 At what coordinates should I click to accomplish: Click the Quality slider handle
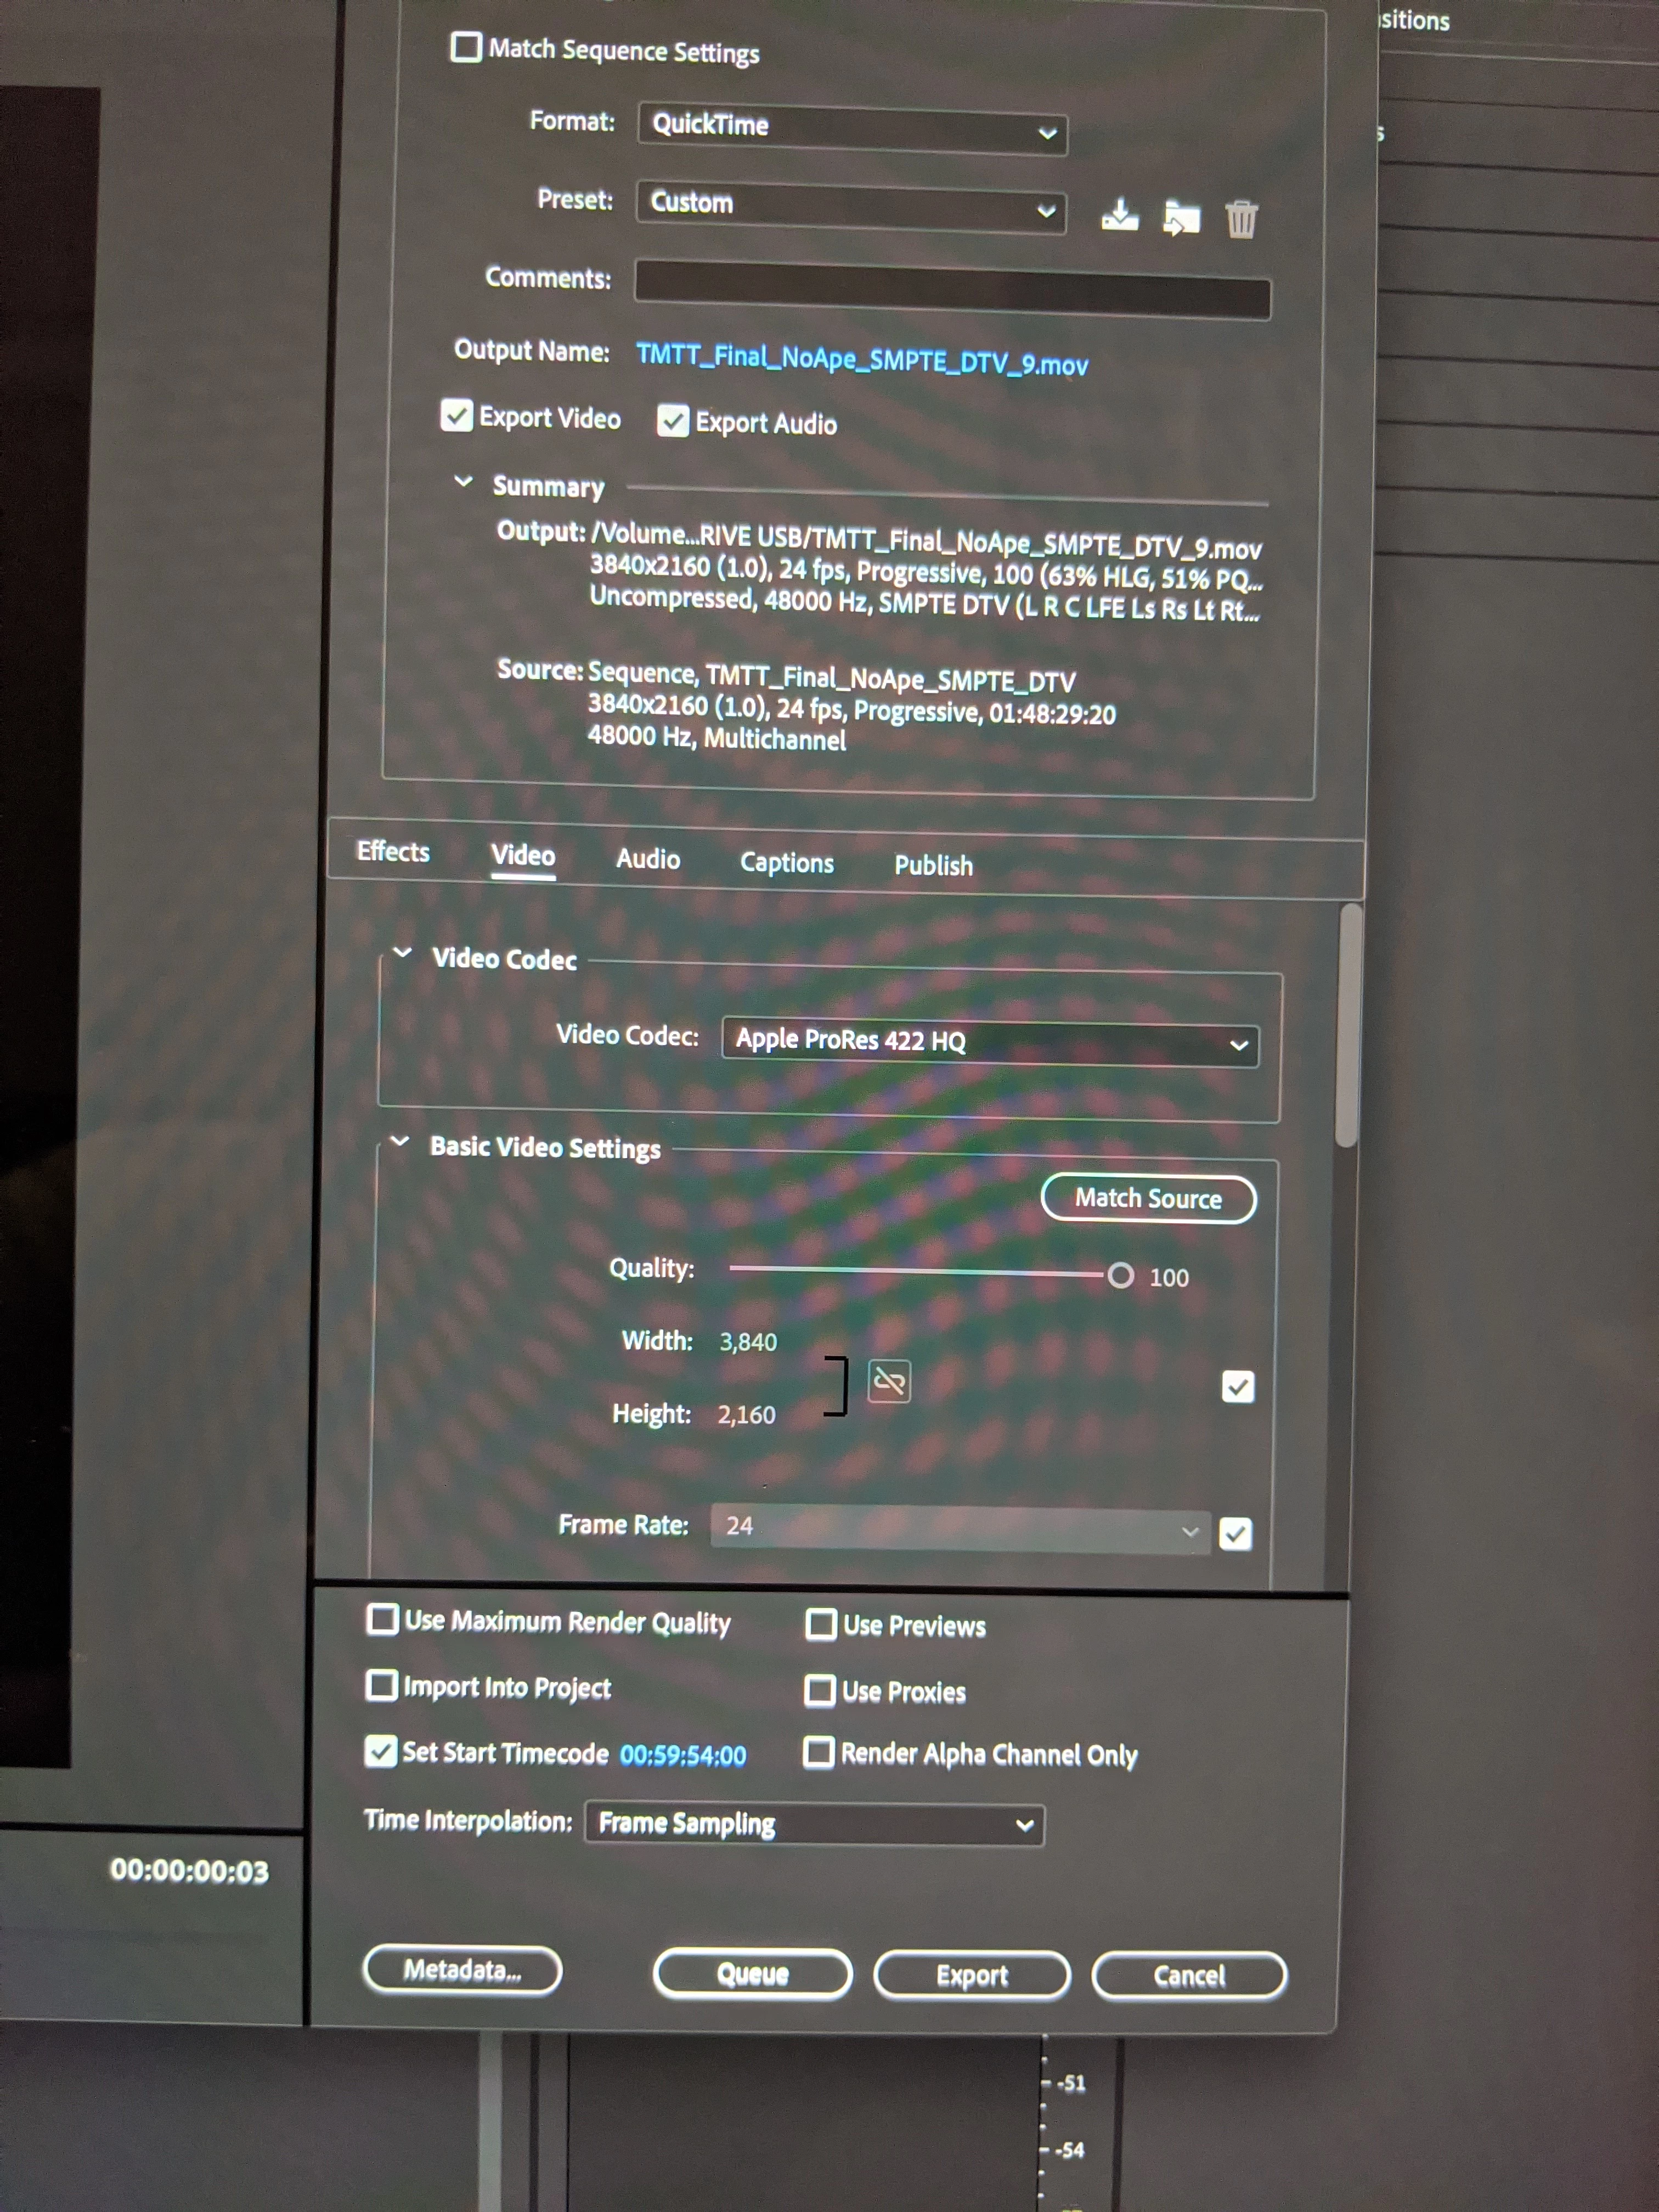click(1120, 1275)
